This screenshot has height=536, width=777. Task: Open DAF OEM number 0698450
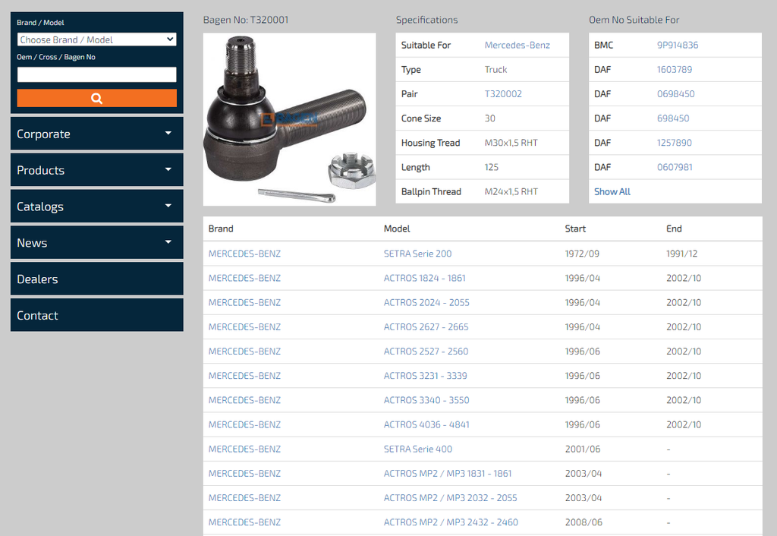pos(675,93)
